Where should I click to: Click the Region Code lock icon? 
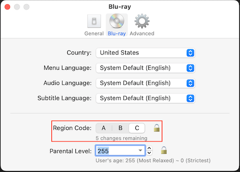click(x=156, y=128)
